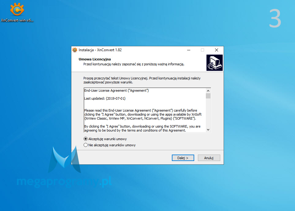Click line starting 'By clicking the "I Agree" button'

click(x=142, y=126)
